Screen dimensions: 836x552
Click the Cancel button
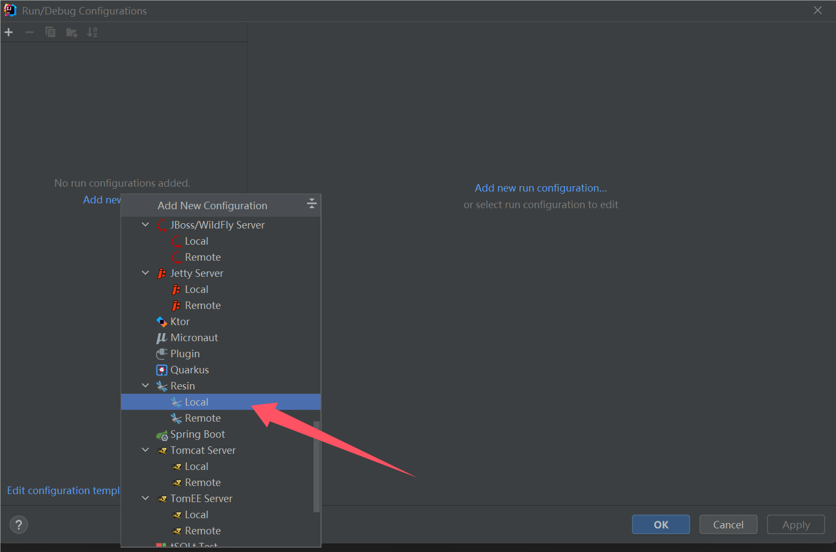[728, 525]
